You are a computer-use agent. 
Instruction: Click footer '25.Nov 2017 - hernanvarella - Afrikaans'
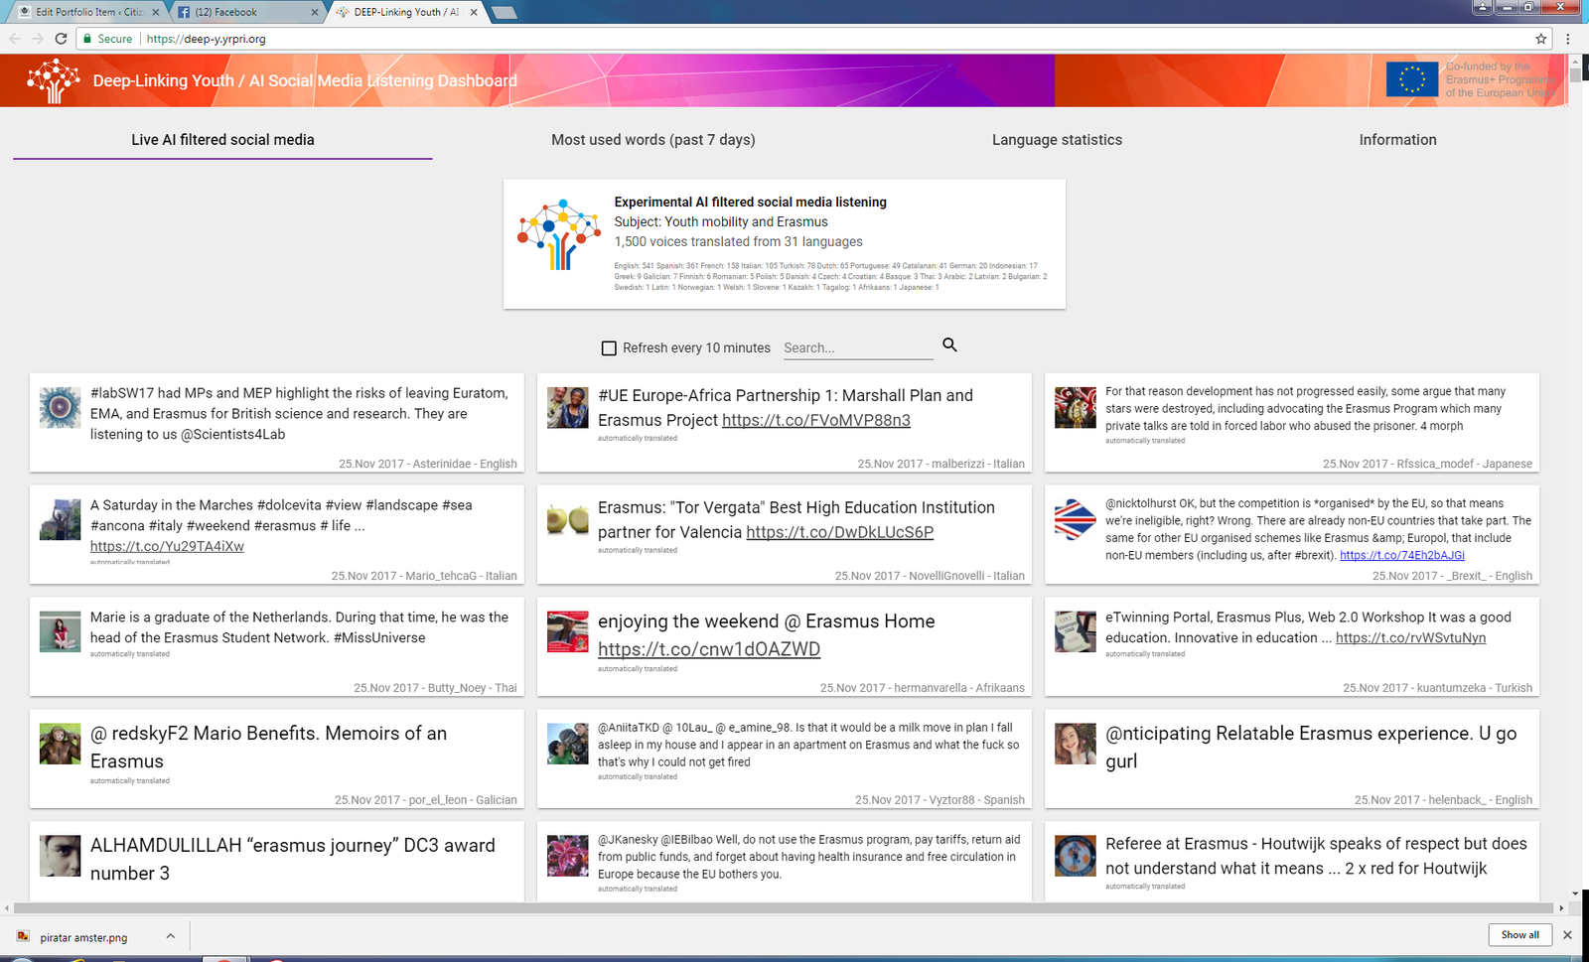[923, 688]
